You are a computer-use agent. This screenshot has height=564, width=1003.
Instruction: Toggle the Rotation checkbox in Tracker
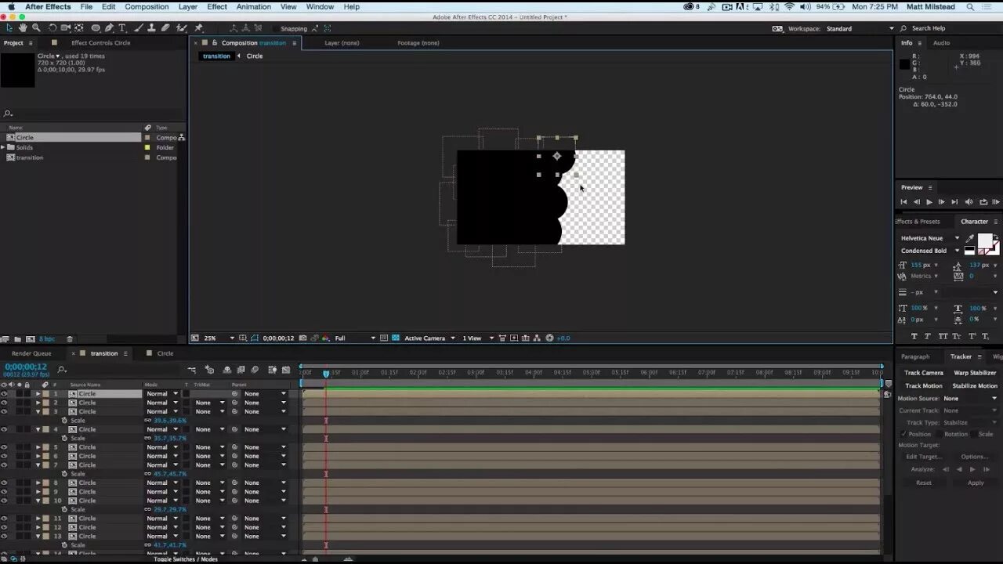click(x=940, y=434)
